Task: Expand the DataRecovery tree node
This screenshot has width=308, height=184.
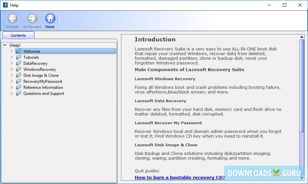Action: tap(12, 63)
